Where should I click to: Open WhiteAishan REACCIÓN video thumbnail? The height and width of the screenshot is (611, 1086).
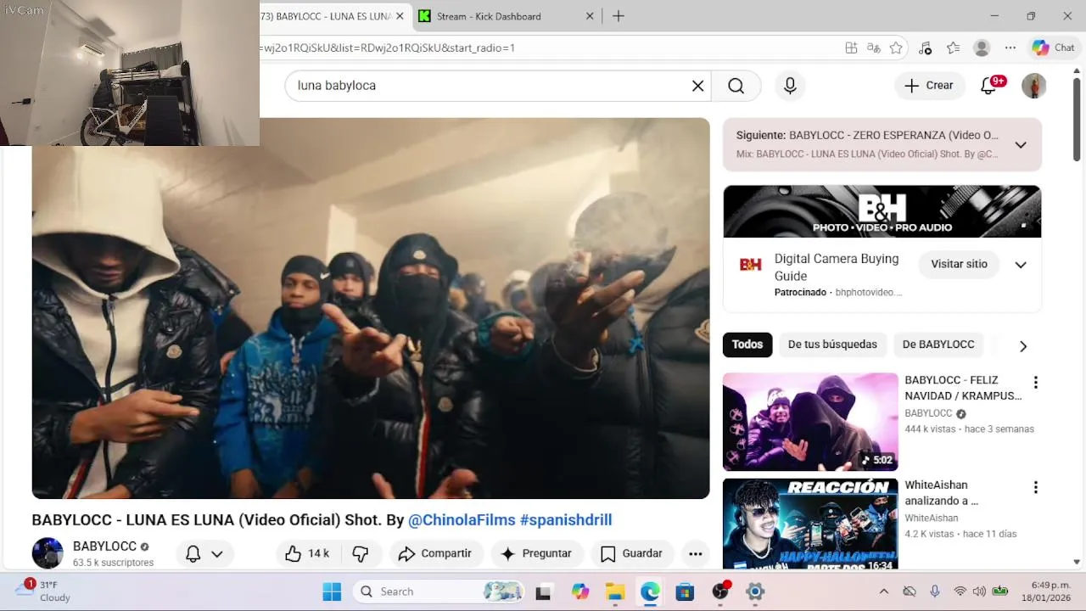click(810, 524)
